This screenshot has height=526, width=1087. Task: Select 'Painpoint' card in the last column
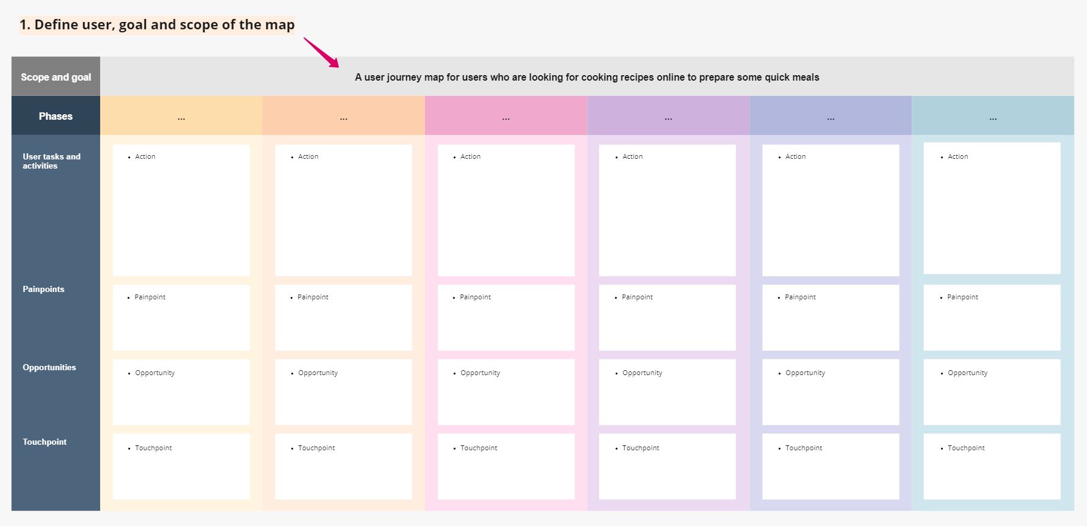(x=992, y=317)
